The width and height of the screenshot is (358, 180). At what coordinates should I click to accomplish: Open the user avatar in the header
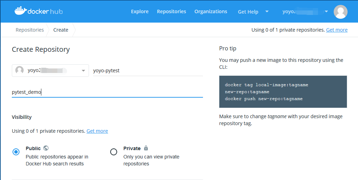pyautogui.click(x=340, y=11)
